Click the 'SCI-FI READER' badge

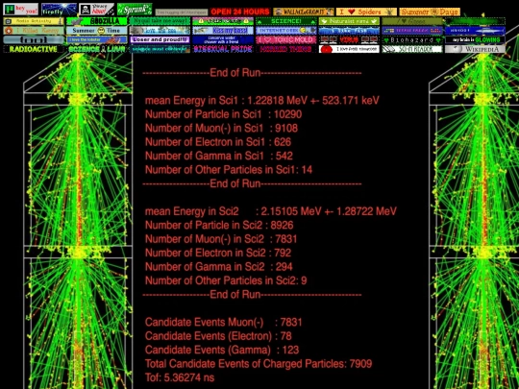point(412,49)
